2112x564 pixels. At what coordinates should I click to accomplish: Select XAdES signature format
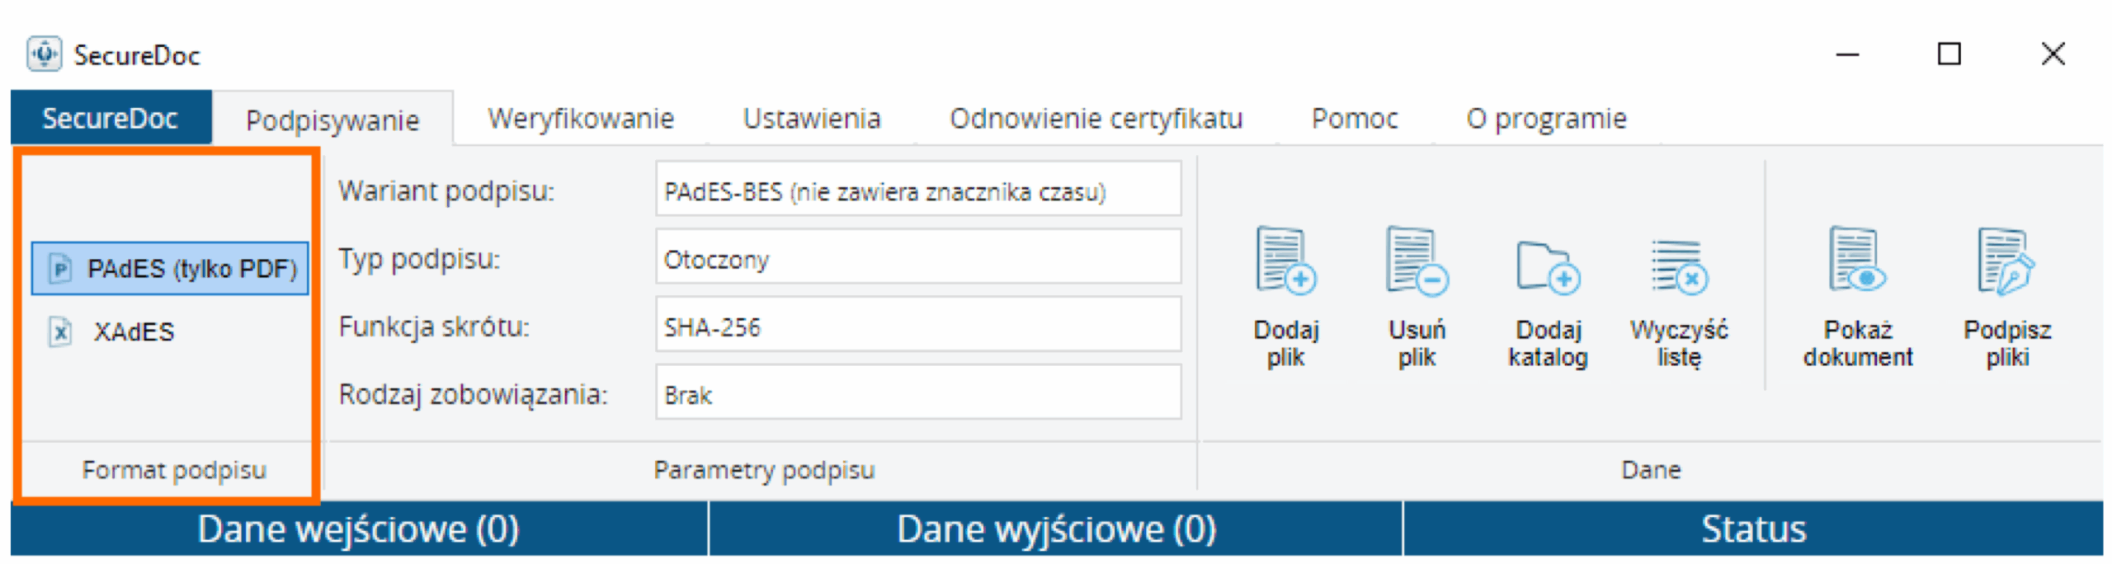point(132,331)
